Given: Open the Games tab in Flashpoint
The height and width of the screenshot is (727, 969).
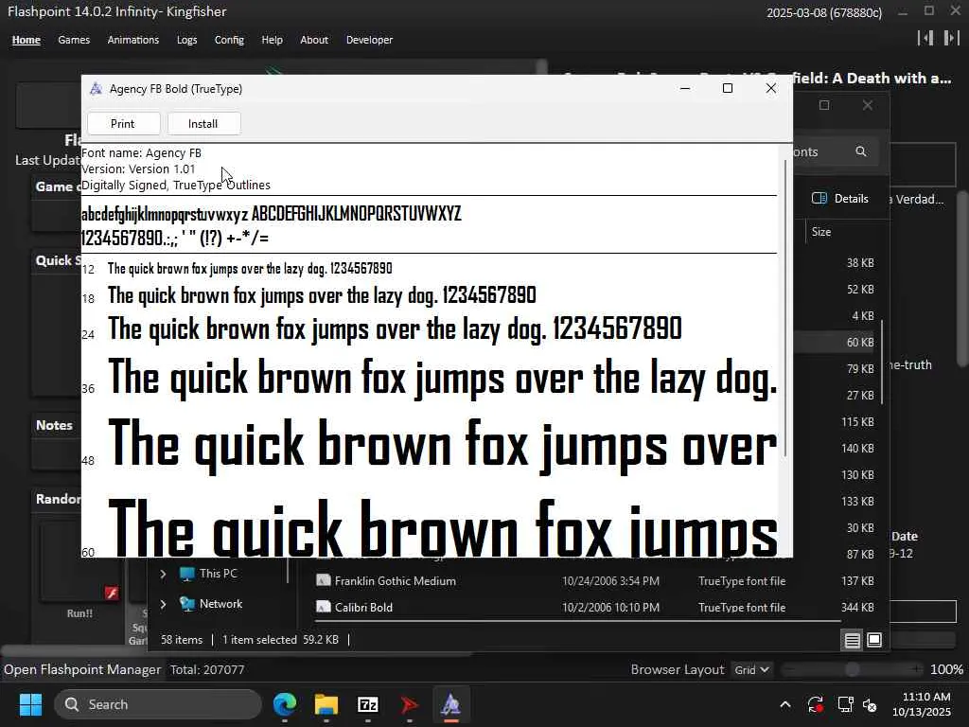Looking at the screenshot, I should click(74, 40).
